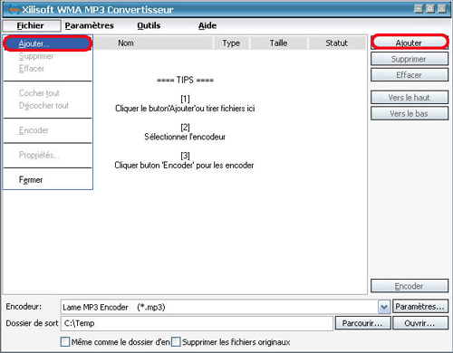Sort by the Nom column header
453x353 pixels.
pos(153,43)
